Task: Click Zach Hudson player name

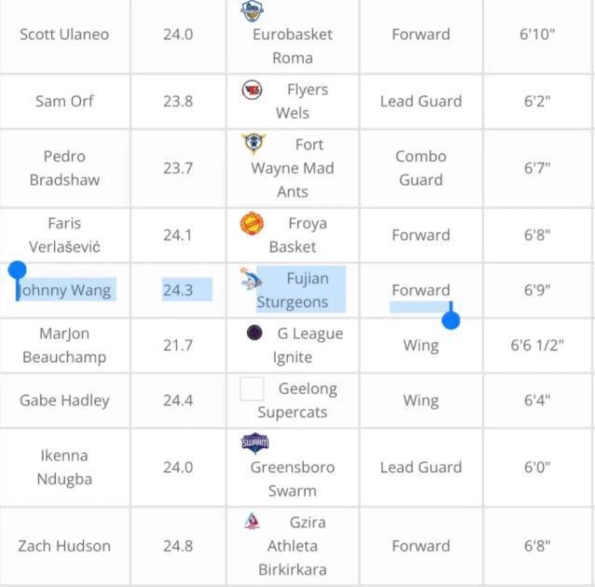Action: coord(64,546)
